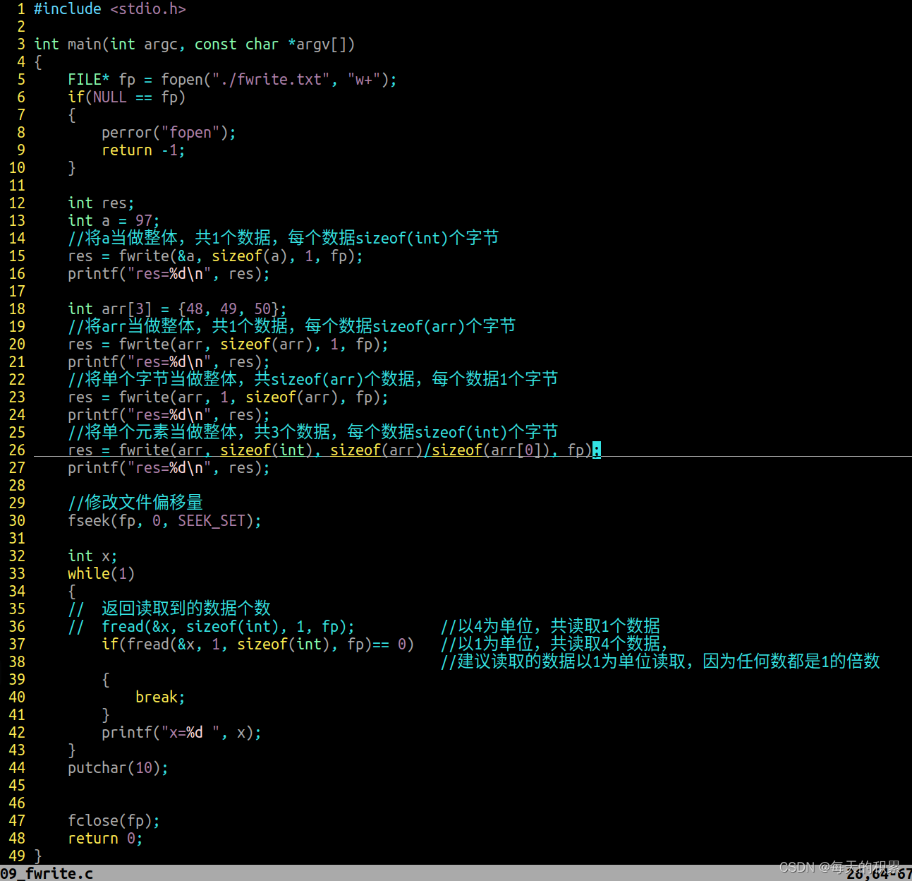Click the comment '//将a当做整体' on line 14
Screen dimensions: 912x881
coord(283,239)
